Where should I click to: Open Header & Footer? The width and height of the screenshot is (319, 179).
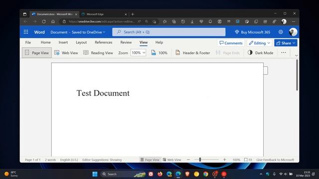pos(192,53)
